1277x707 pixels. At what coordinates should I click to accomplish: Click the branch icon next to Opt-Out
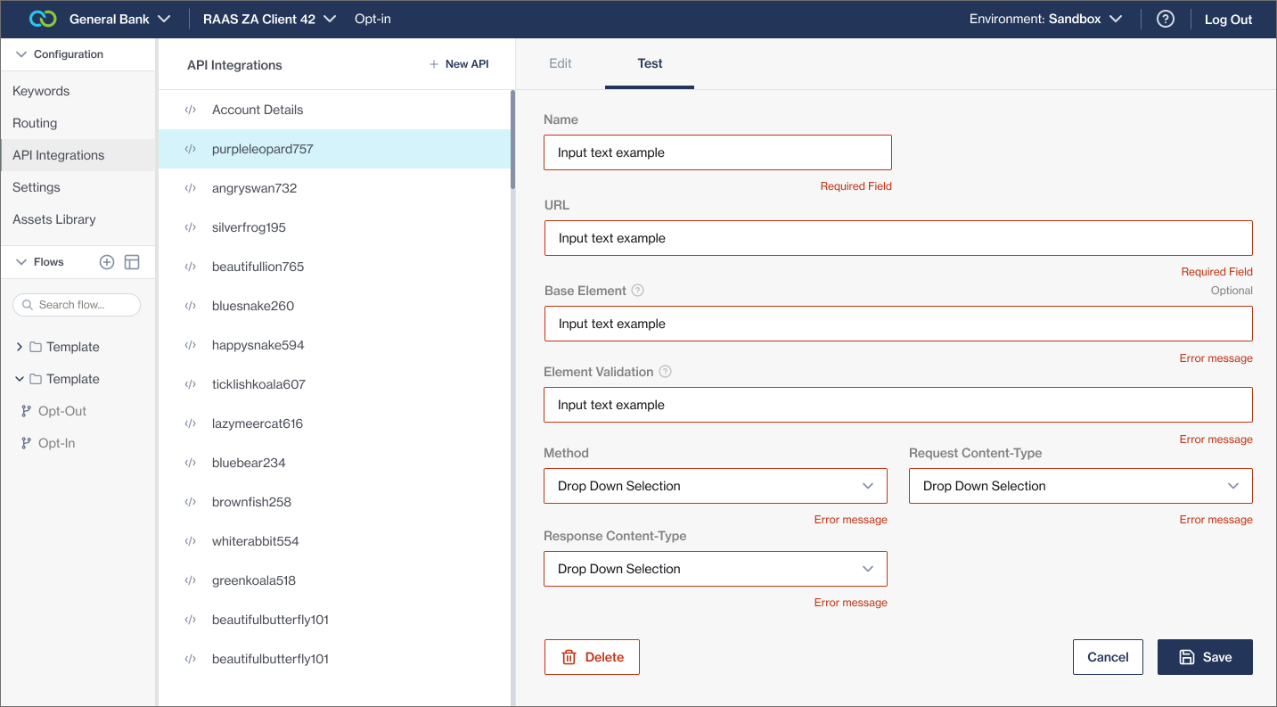click(x=26, y=411)
